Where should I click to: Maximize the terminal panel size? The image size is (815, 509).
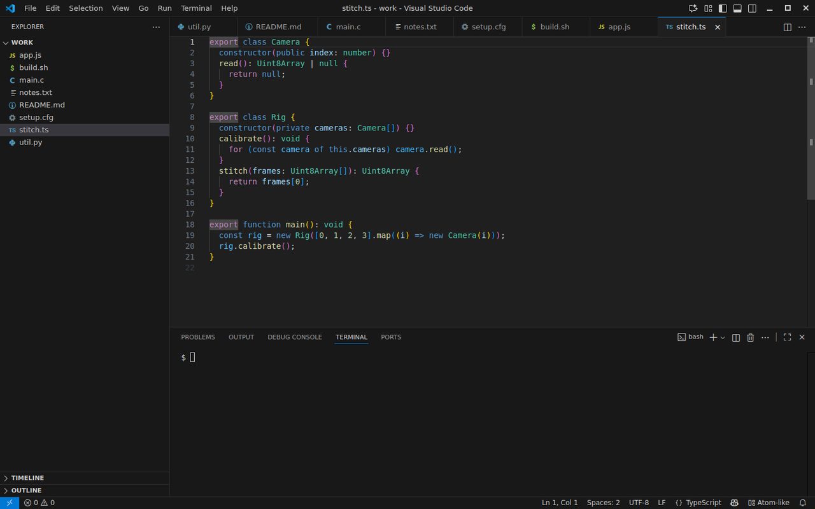click(x=787, y=337)
